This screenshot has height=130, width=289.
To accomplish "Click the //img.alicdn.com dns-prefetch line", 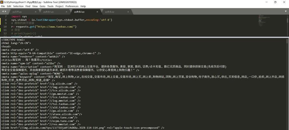I will pos(41,87).
